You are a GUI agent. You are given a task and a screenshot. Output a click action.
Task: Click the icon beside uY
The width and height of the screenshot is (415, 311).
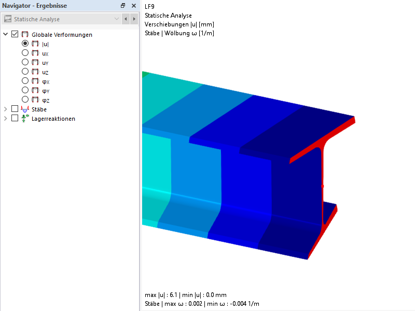(x=35, y=62)
